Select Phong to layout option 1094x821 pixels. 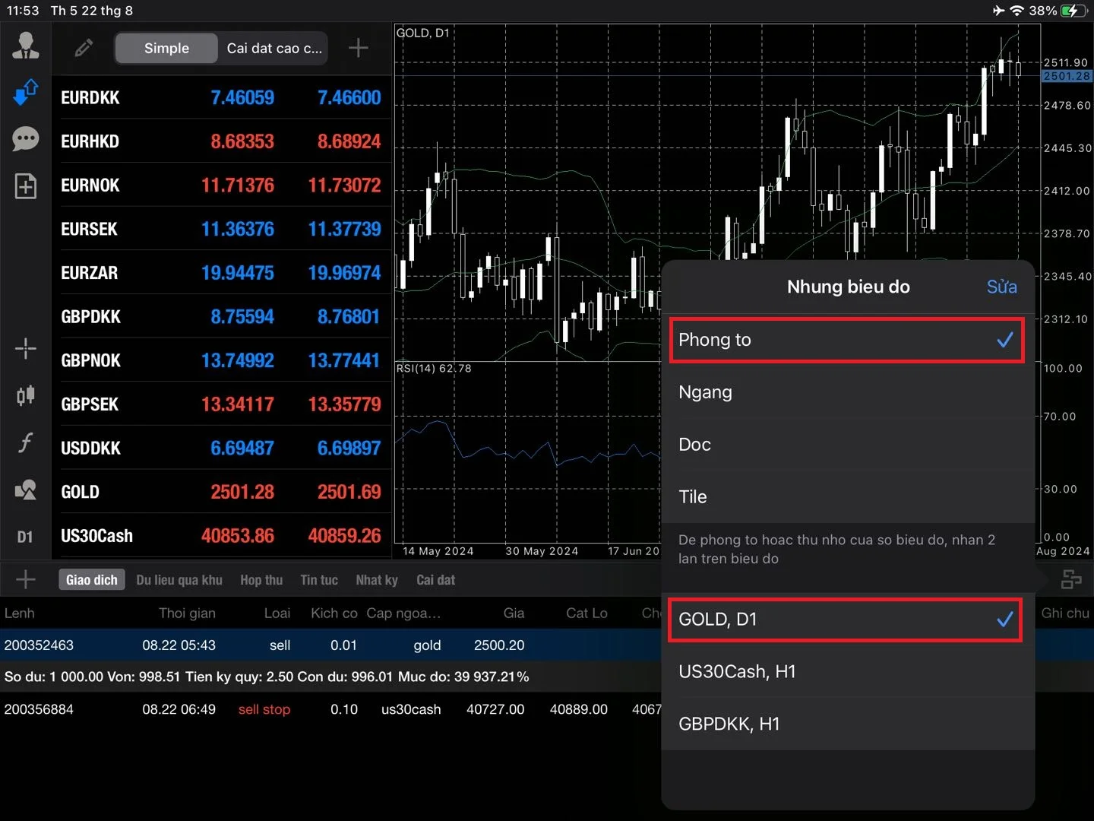click(847, 340)
